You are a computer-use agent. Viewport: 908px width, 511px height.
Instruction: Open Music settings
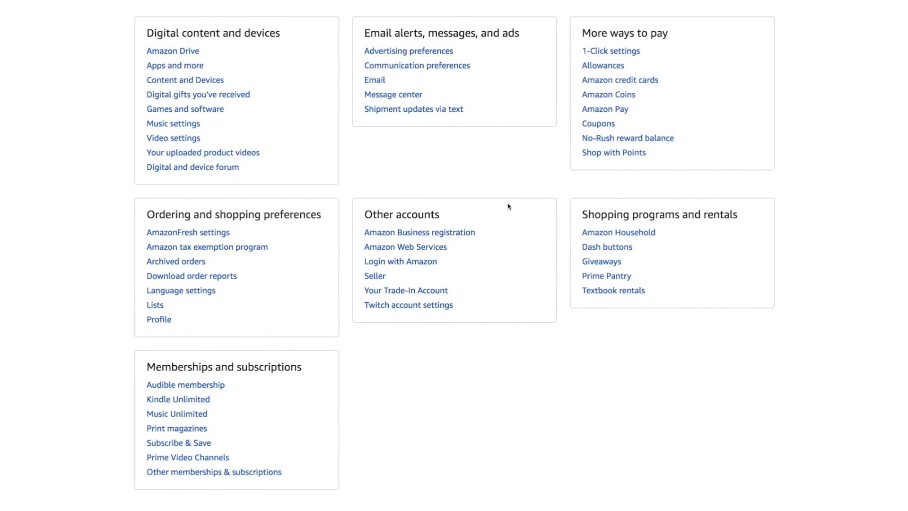click(173, 123)
